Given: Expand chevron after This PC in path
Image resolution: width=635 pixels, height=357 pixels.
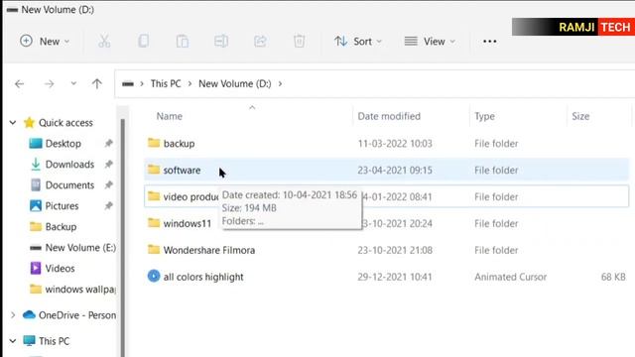Looking at the screenshot, I should [x=190, y=83].
